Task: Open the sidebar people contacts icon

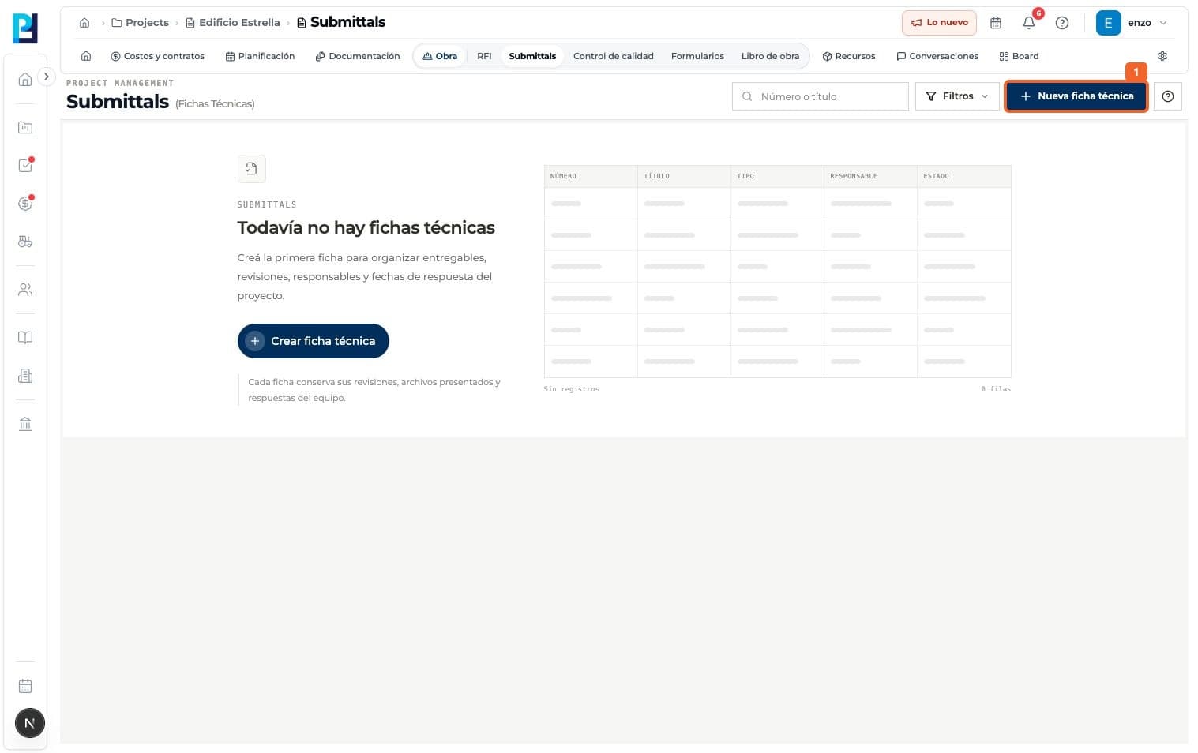Action: [x=25, y=290]
